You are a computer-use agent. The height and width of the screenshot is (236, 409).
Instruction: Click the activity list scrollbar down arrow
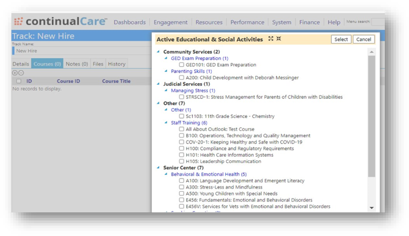coord(372,208)
